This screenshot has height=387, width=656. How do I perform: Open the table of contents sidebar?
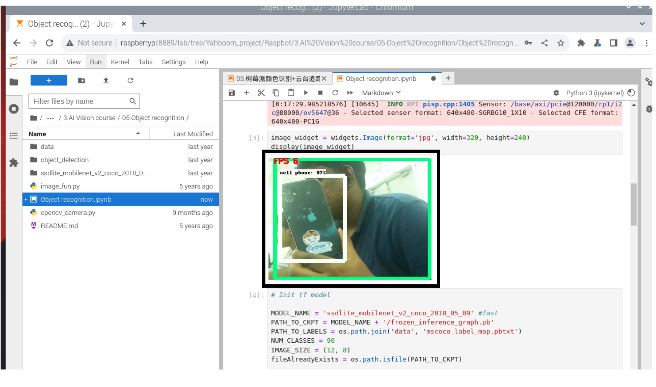pos(14,136)
